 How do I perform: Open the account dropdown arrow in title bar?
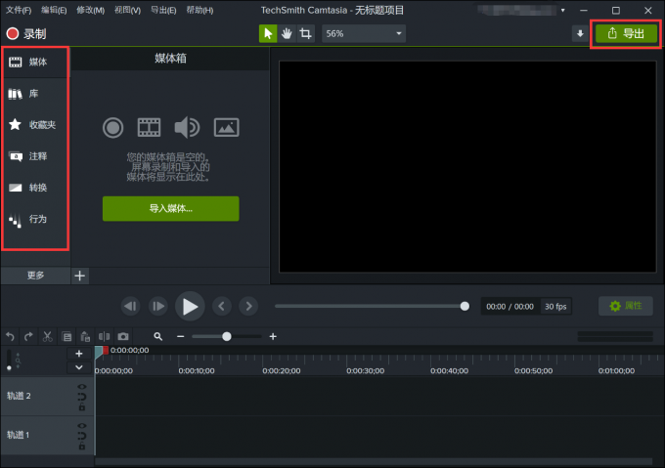click(x=562, y=11)
